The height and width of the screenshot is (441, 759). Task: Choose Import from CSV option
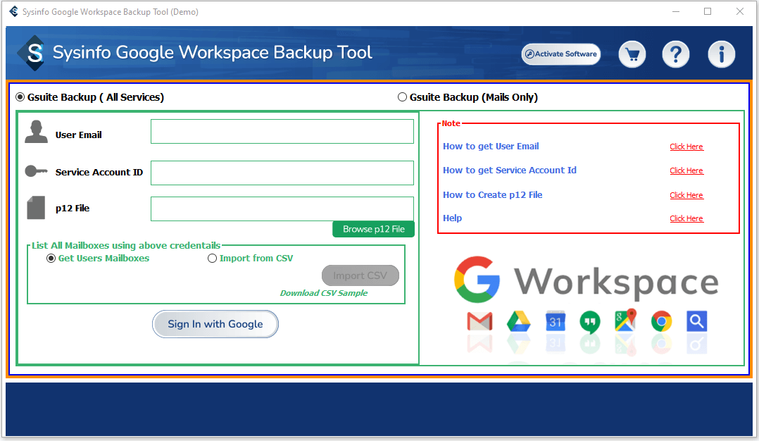click(x=212, y=259)
